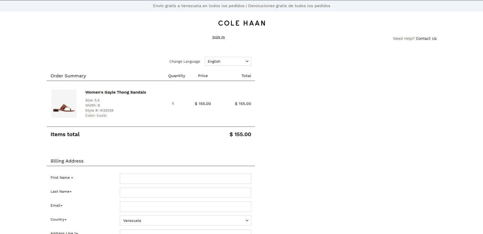Click the Gayle Thong Sandals product thumbnail
The image size is (483, 234).
pyautogui.click(x=64, y=104)
